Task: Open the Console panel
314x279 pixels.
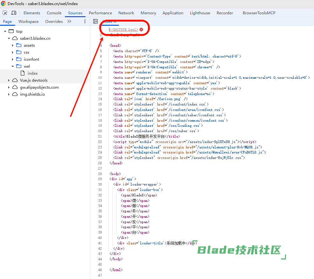Action: coord(54,13)
